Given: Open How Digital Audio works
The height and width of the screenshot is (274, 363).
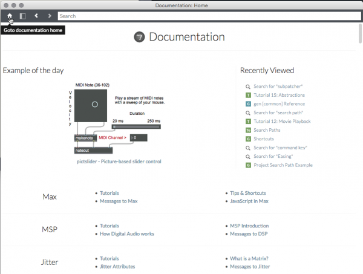Looking at the screenshot, I should click(127, 234).
